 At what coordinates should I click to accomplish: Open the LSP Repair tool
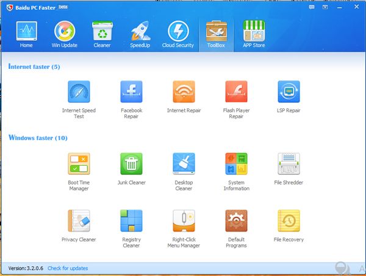click(x=289, y=92)
